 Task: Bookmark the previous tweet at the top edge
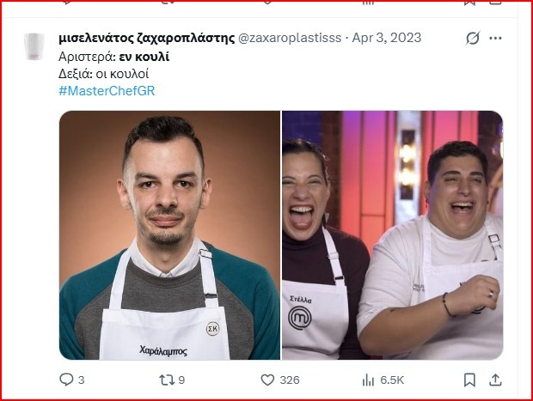coord(469,3)
